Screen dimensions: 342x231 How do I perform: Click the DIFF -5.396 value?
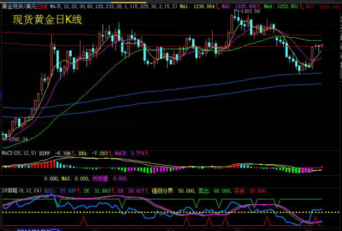tap(56, 154)
